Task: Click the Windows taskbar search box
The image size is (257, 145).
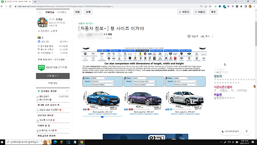Action: (x=26, y=142)
